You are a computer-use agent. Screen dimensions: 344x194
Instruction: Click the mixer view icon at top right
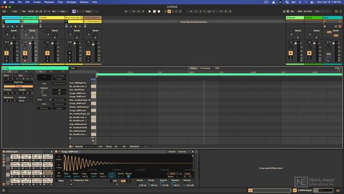click(x=336, y=11)
